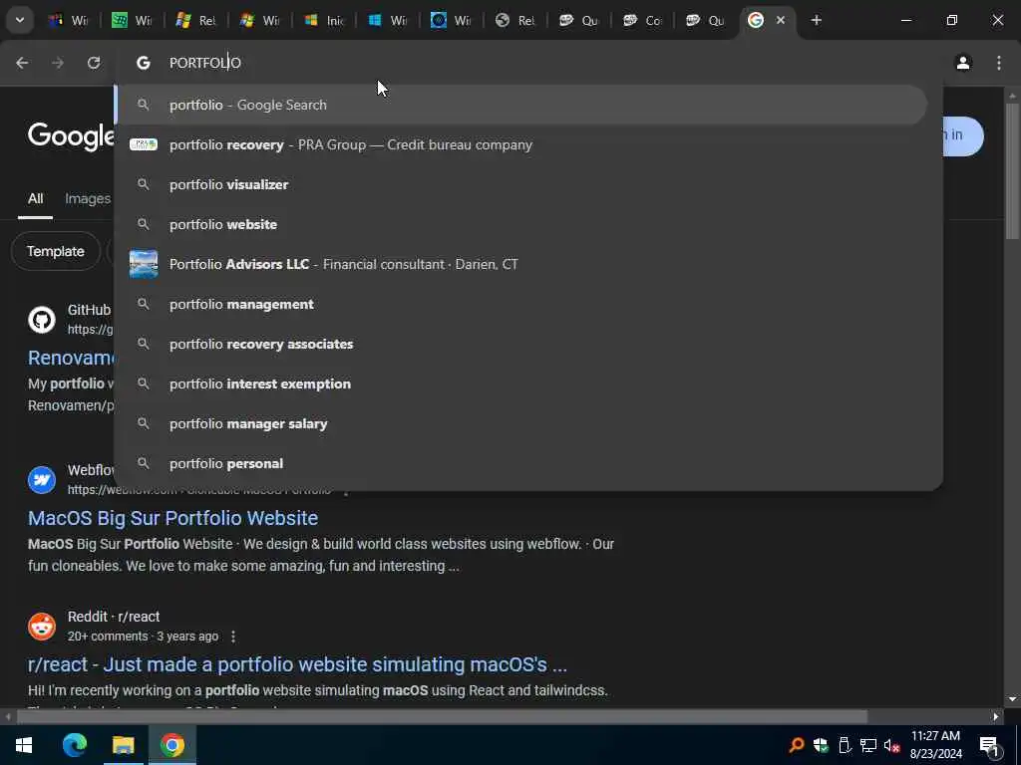Select 'portfolio personal' suggestion
This screenshot has height=765, width=1021.
(520, 463)
